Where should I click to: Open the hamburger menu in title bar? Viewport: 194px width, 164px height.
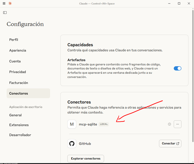pos(4,3)
